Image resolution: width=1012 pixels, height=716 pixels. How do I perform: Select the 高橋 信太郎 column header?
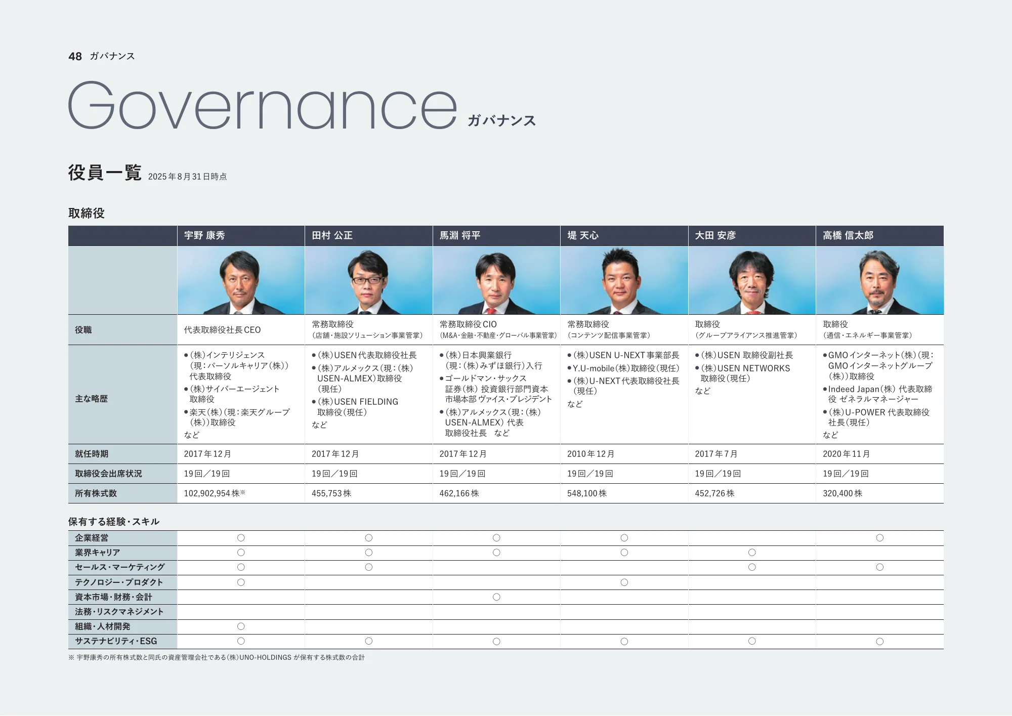coord(880,236)
